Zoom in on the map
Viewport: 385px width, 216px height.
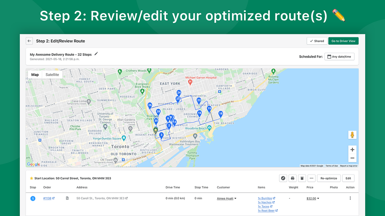tap(352, 150)
